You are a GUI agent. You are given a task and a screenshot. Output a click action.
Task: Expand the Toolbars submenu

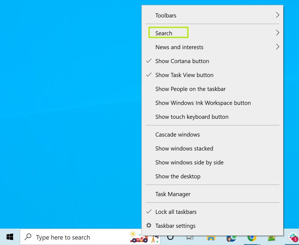pyautogui.click(x=166, y=15)
